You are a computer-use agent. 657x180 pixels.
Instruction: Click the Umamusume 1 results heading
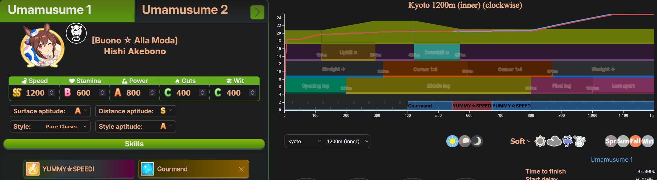pos(611,160)
